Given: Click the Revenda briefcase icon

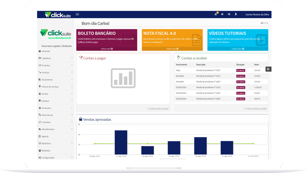Looking at the screenshot, I should [40, 51].
